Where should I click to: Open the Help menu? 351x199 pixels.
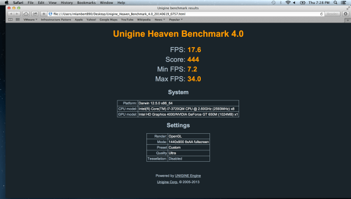pyautogui.click(x=121, y=3)
